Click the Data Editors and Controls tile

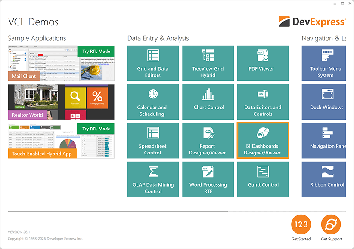263,102
